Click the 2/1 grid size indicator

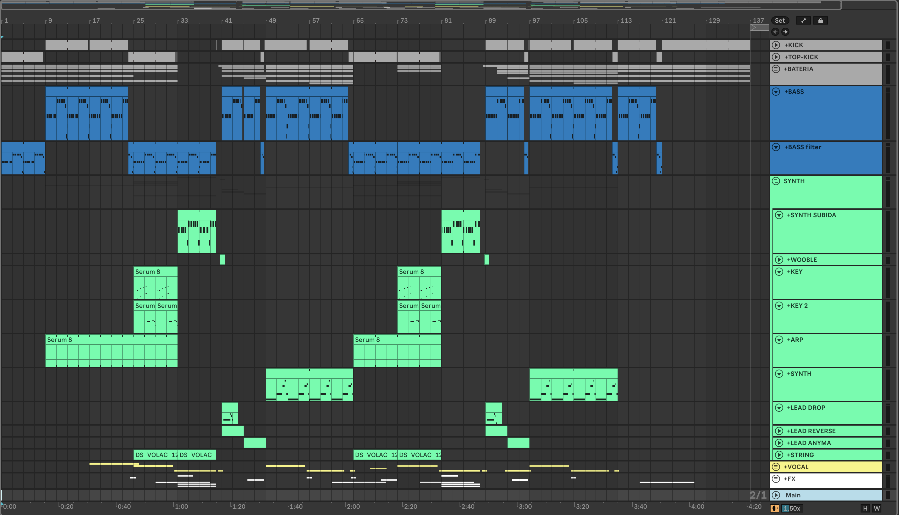(x=758, y=495)
